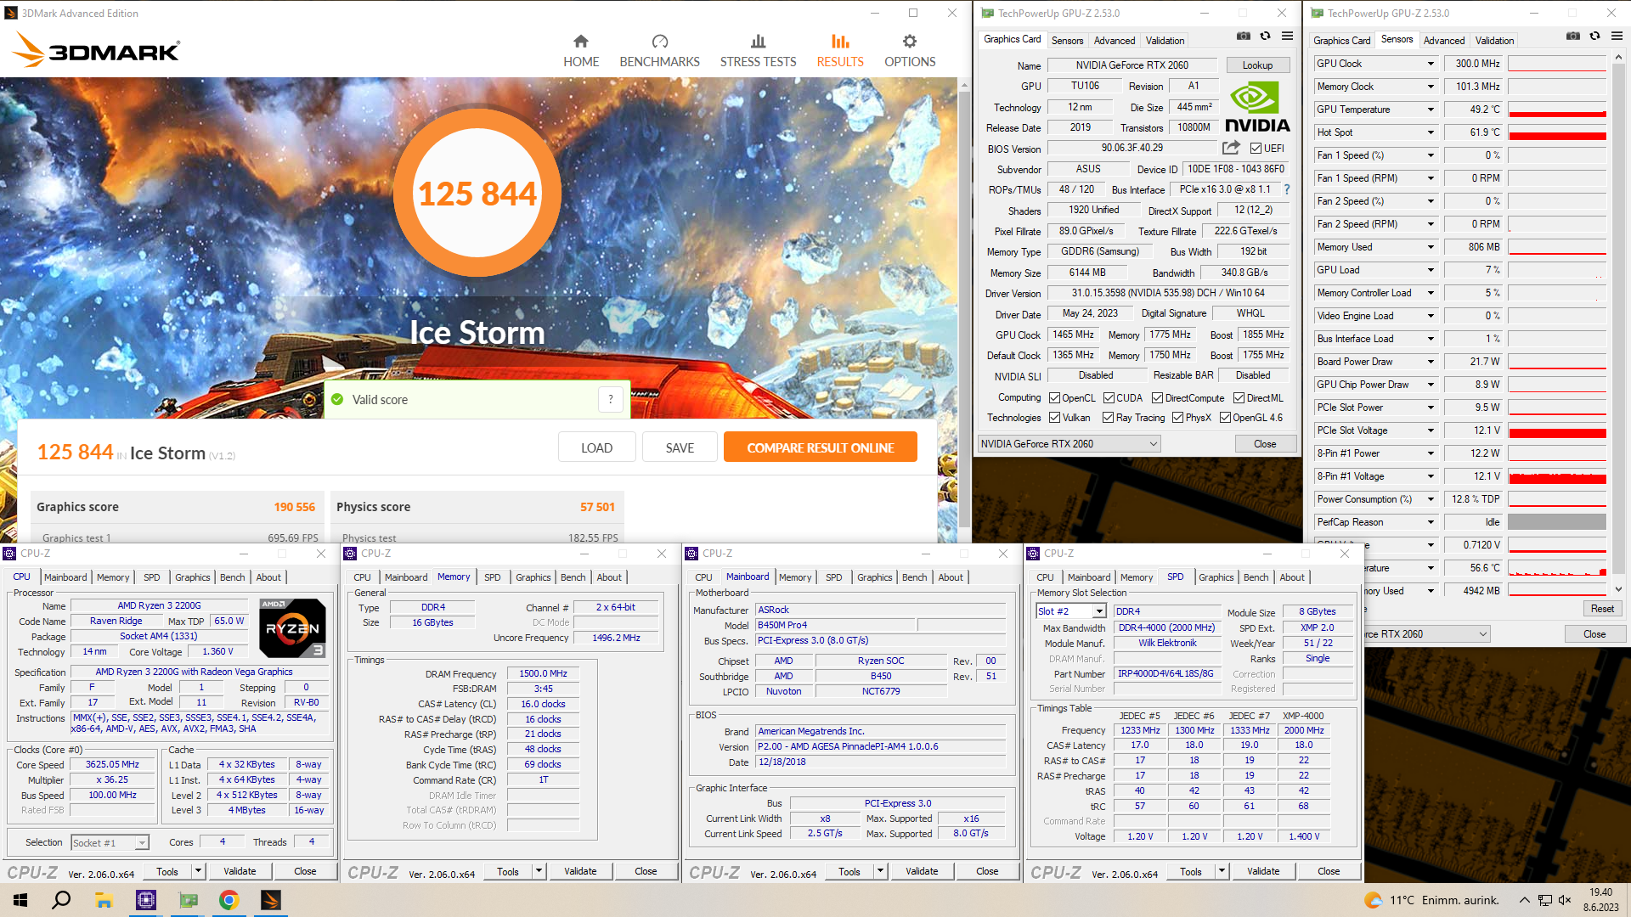Click Lookup button in GPU-Z
Screen dimensions: 1631x917
click(1257, 65)
